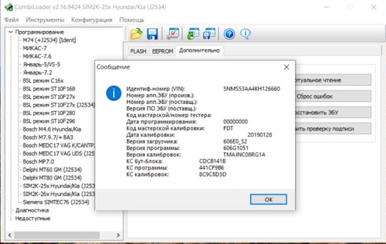The height and width of the screenshot is (244, 386).
Task: Click the Недоступные tree label
Action: 33,218
